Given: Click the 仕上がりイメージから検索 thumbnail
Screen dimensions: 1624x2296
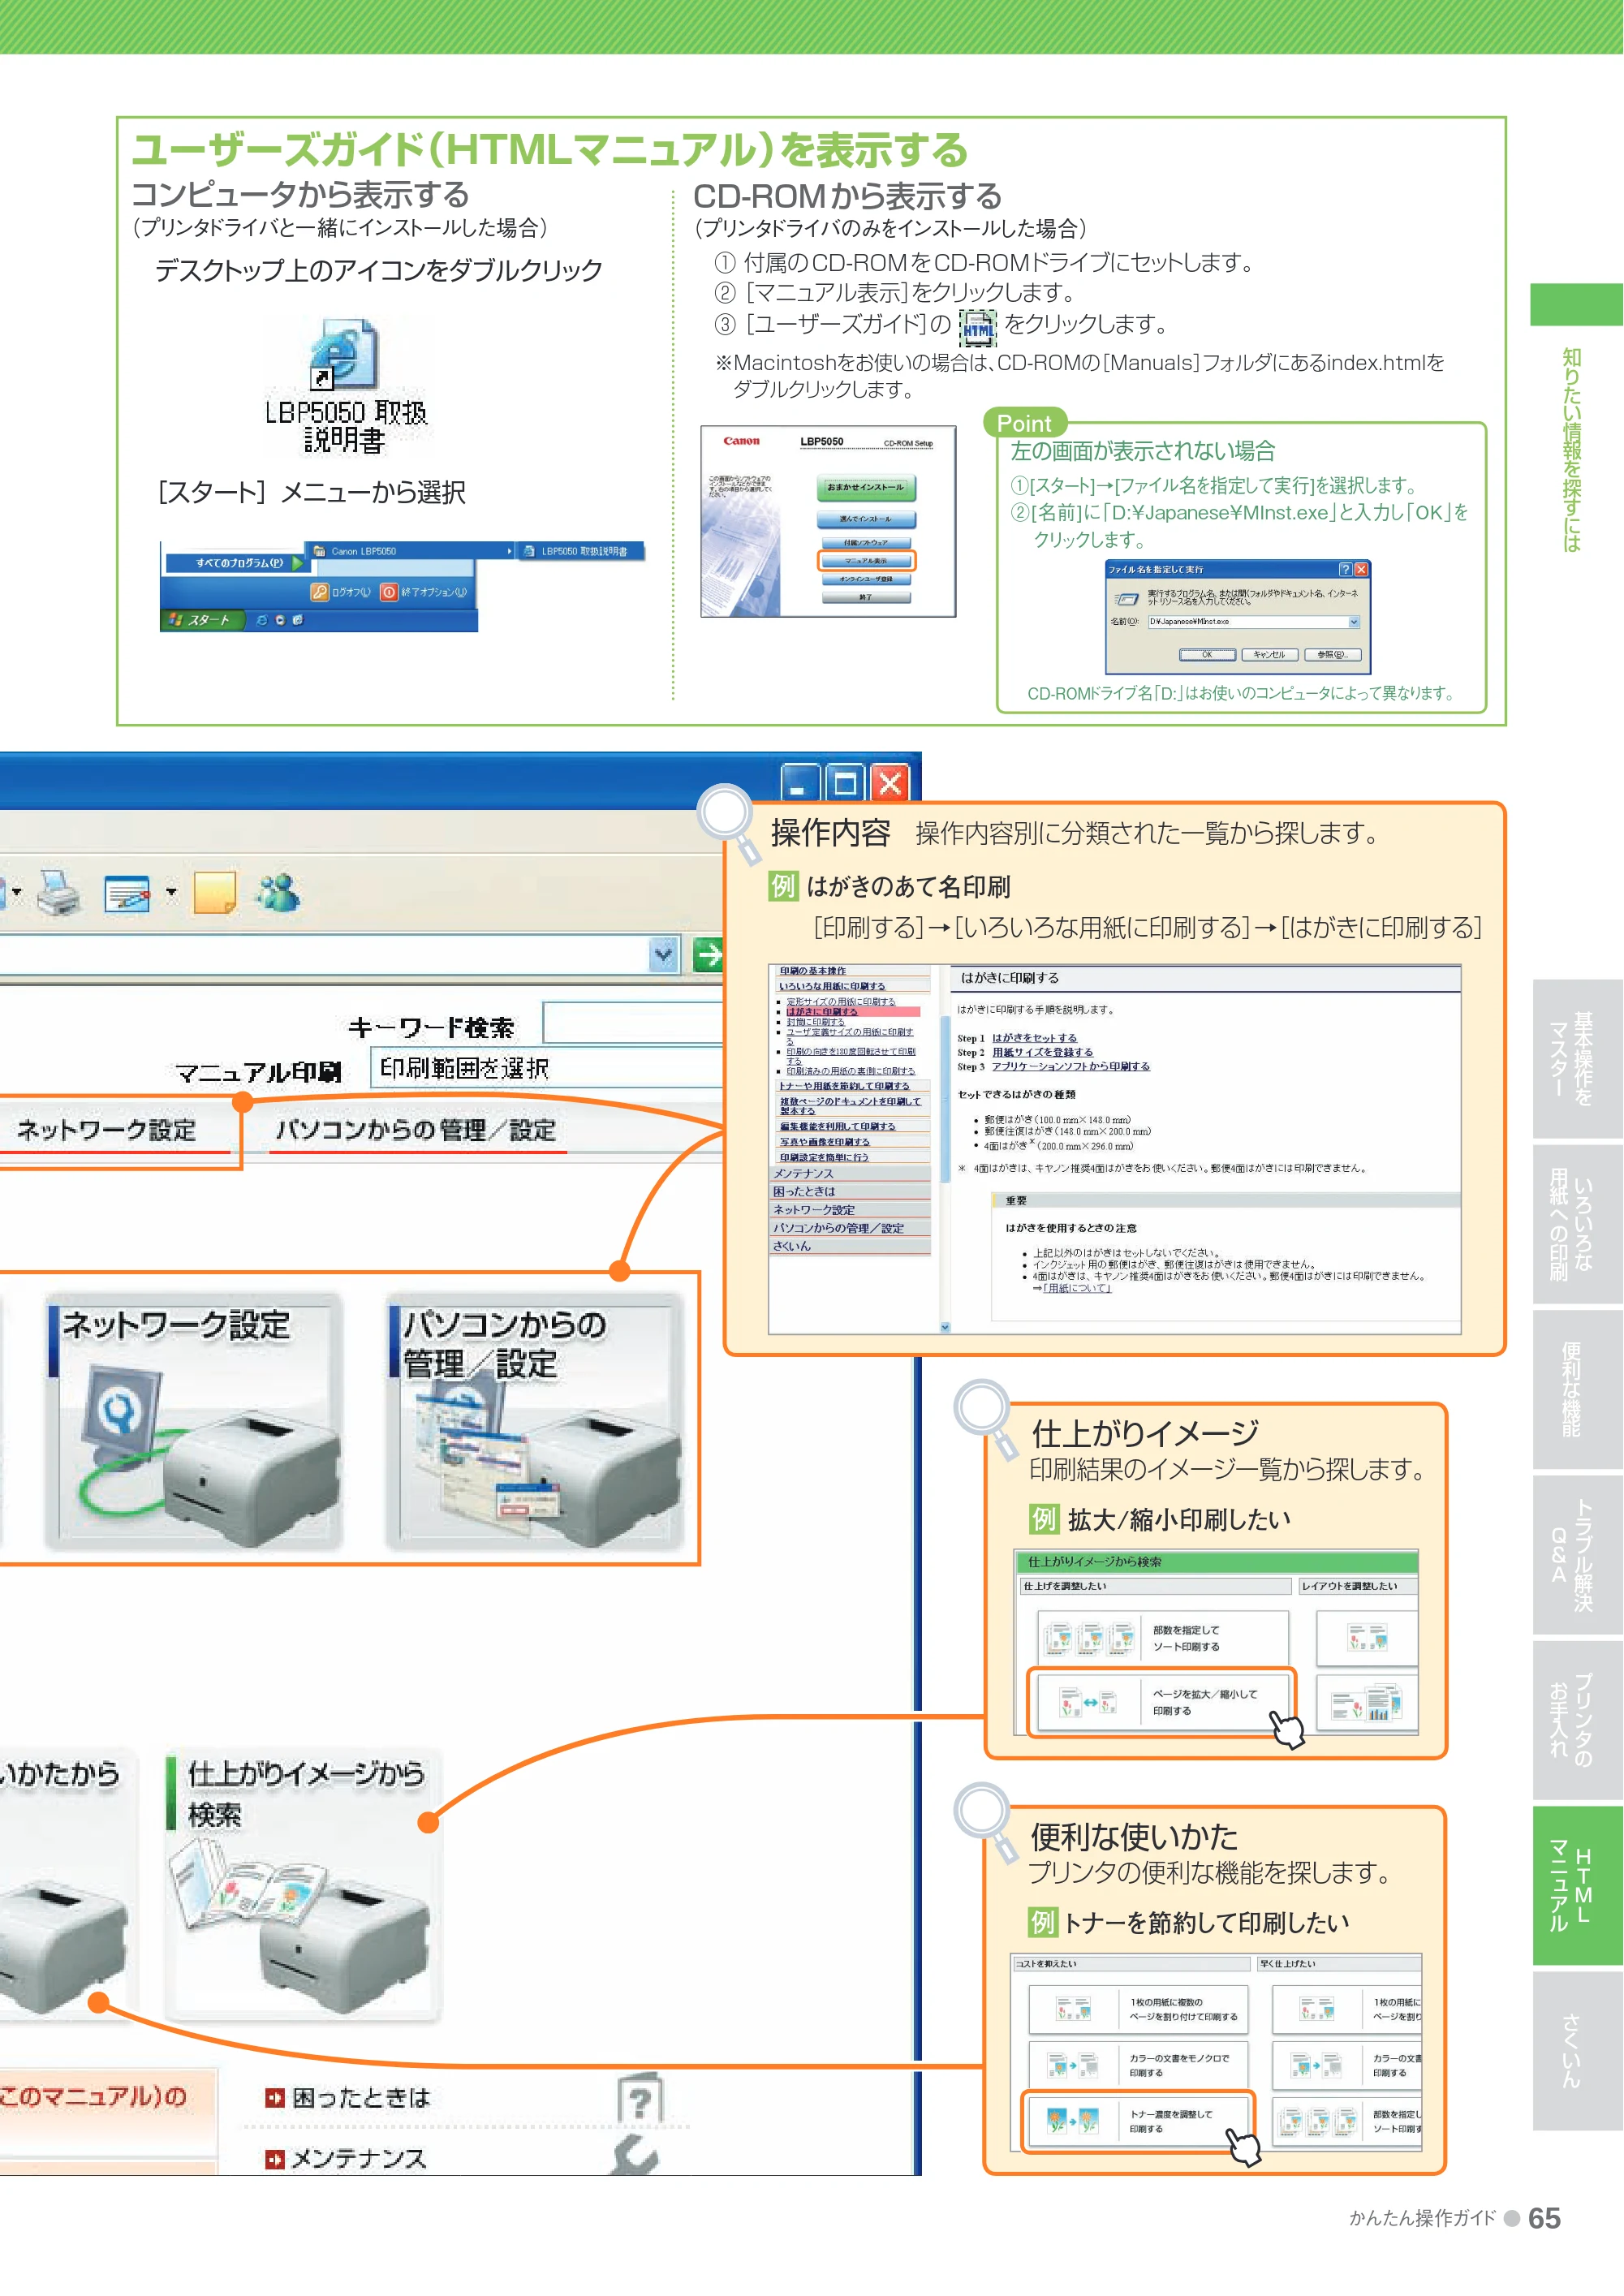Looking at the screenshot, I should click(302, 1884).
